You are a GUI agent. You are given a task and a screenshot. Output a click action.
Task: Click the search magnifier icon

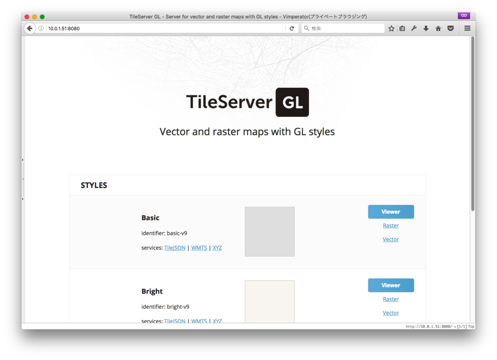click(307, 29)
